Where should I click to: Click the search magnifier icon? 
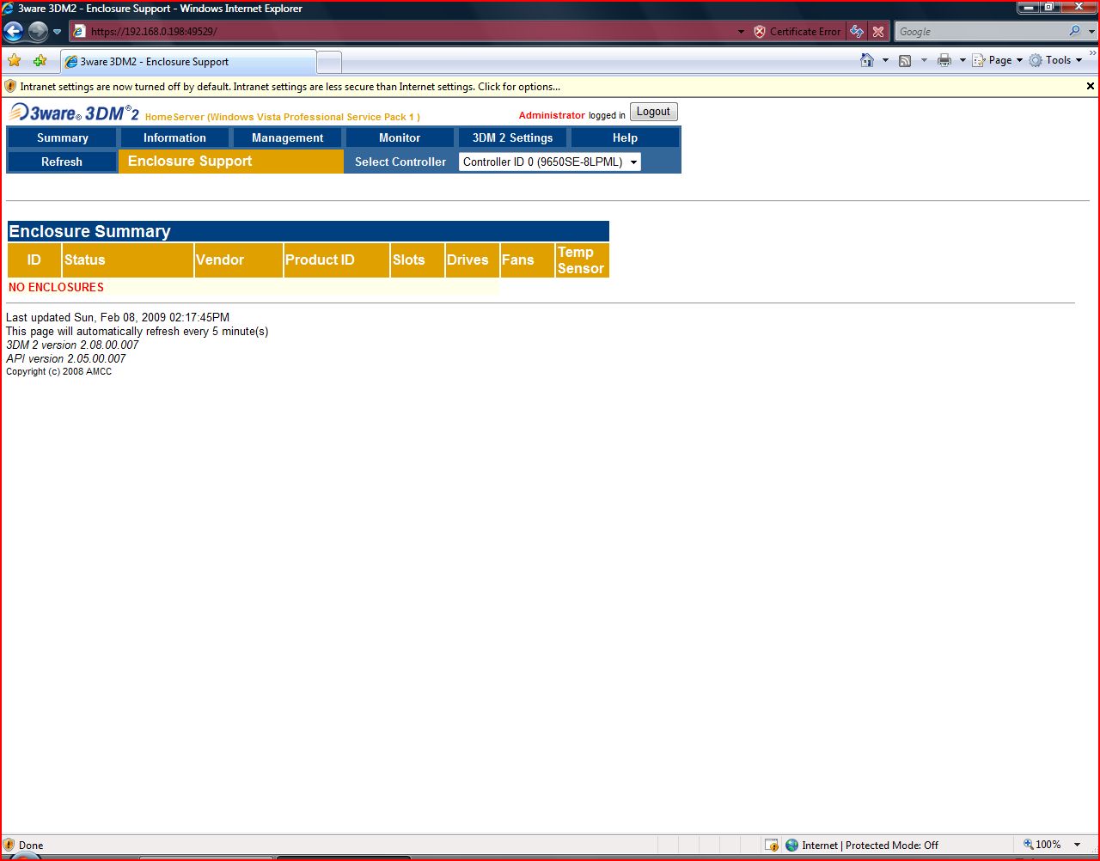click(1075, 31)
